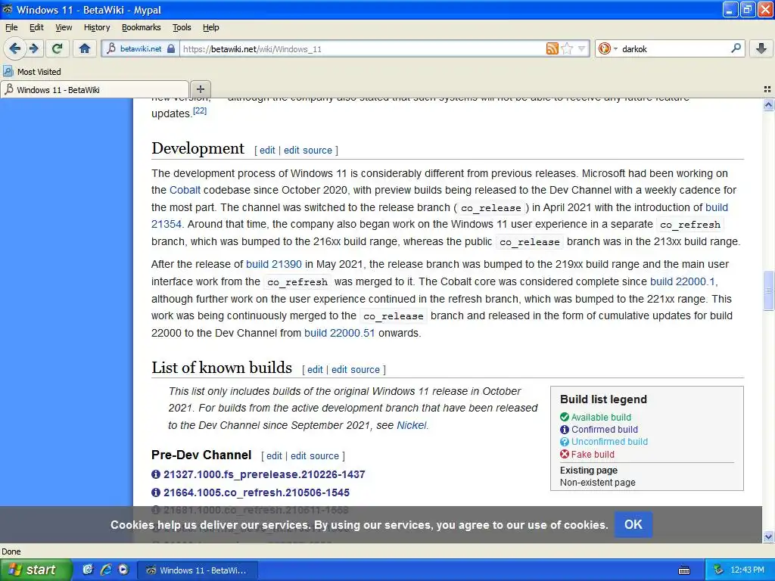This screenshot has width=775, height=581.
Task: Open the View menu
Action: tap(64, 27)
